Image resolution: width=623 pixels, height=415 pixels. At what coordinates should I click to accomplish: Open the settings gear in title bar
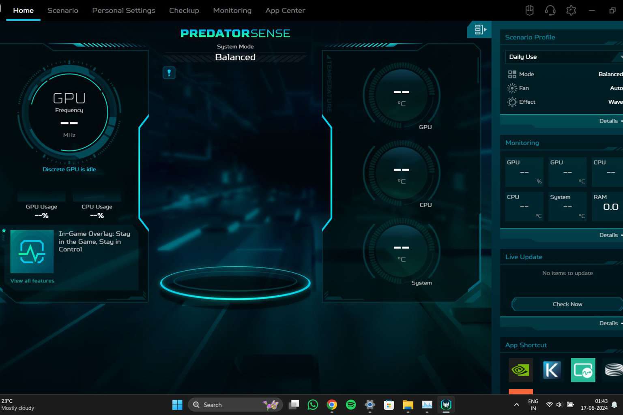tap(571, 11)
